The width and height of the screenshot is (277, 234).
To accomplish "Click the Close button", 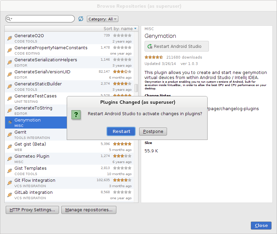I will pos(261,226).
